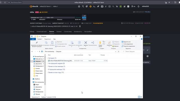Open Свойства in the ribbon

click(109, 44)
